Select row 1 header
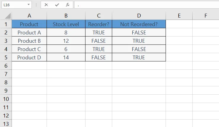The height and width of the screenshot is (127, 219). tap(6, 24)
